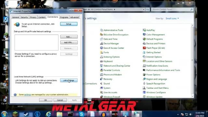This screenshot has width=208, height=117.
Task: Click Getting Started link in Control Panel
Action: click(153, 52)
